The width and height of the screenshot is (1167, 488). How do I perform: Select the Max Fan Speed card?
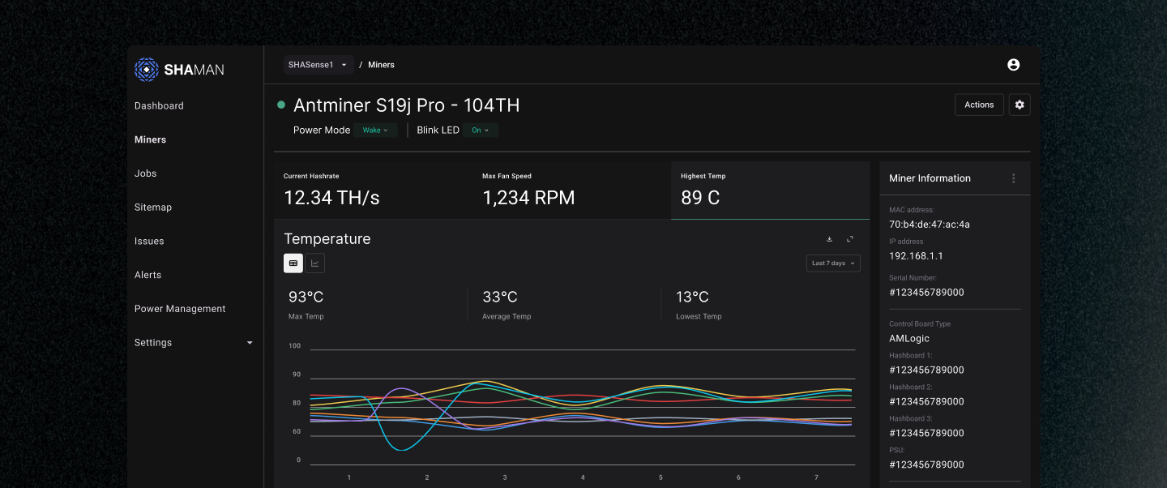571,190
